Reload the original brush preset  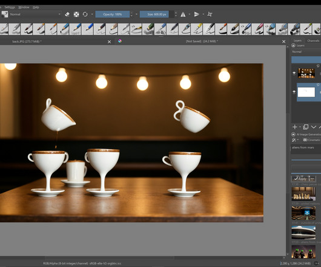click(x=85, y=14)
